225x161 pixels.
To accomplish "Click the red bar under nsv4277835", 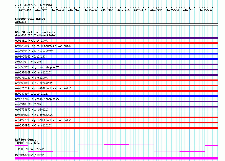I will click(116, 123).
